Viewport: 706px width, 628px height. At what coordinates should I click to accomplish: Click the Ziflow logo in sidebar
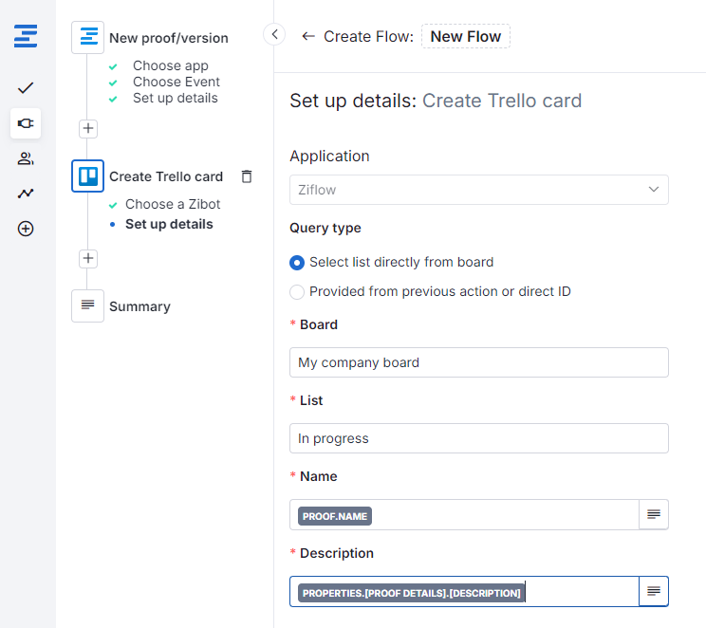click(x=26, y=37)
